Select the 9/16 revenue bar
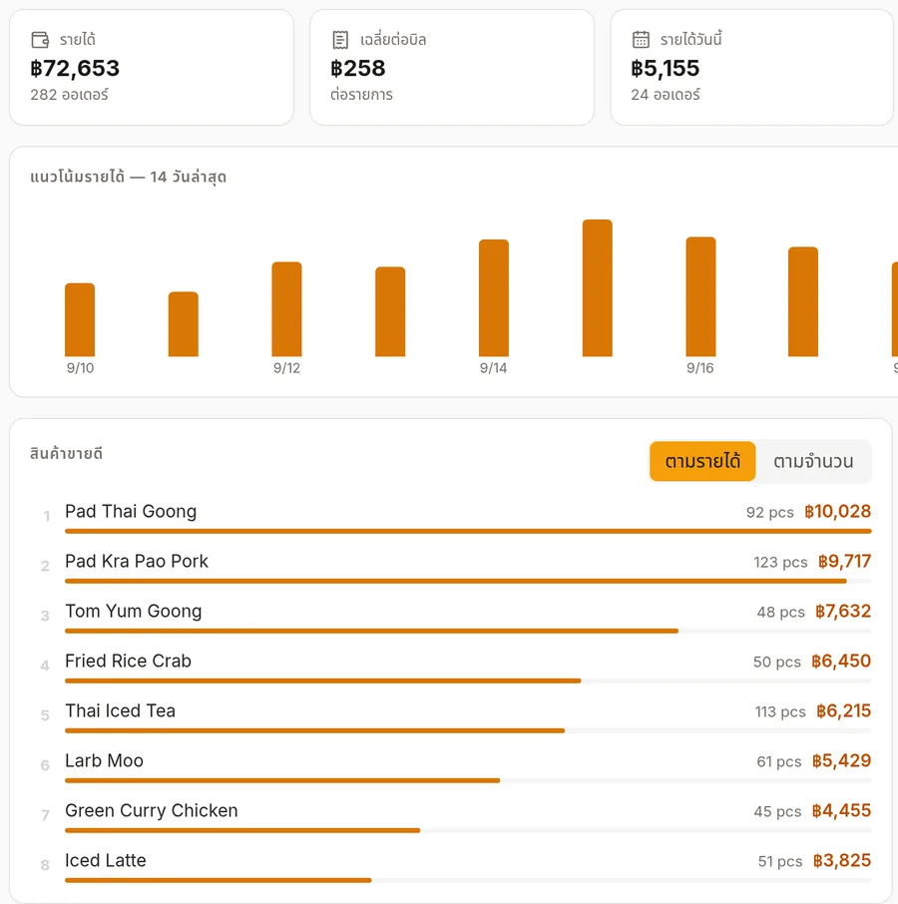This screenshot has width=898, height=904. [x=700, y=296]
